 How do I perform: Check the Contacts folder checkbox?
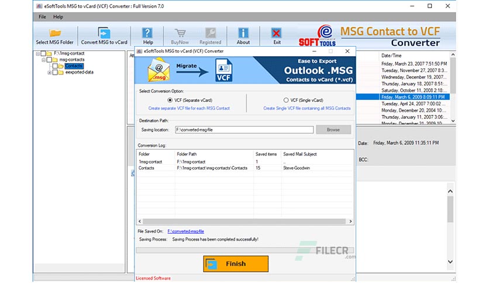click(55, 66)
